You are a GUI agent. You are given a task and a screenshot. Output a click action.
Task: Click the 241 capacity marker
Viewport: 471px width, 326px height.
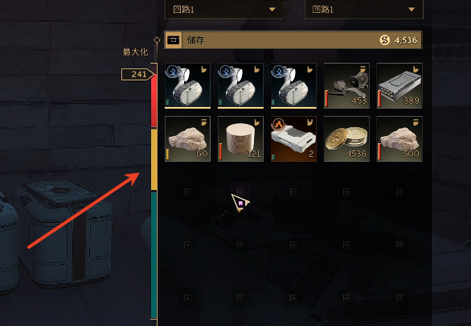(138, 74)
